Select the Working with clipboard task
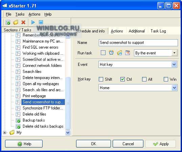The width and height of the screenshot is (182, 152). pyautogui.click(x=43, y=53)
